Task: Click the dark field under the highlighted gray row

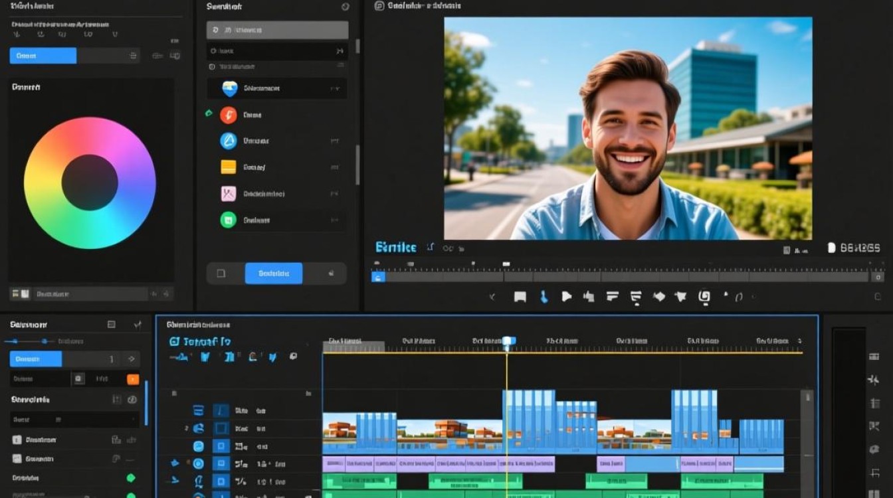Action: coord(277,50)
